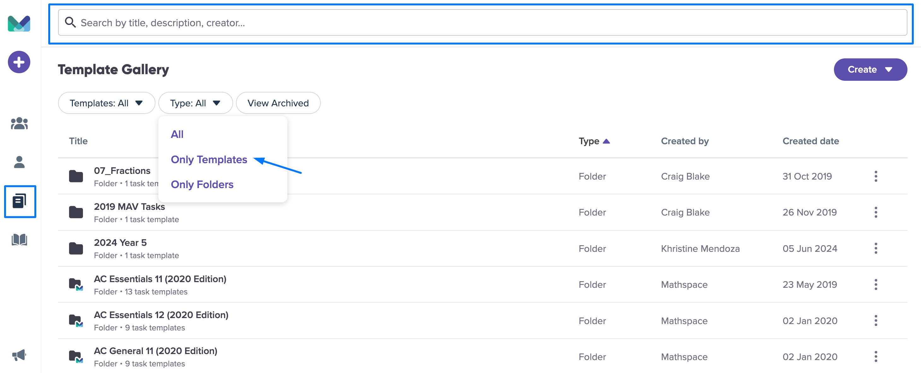This screenshot has height=373, width=921.
Task: Click Khristine Mendoza creator cell
Action: [700, 249]
